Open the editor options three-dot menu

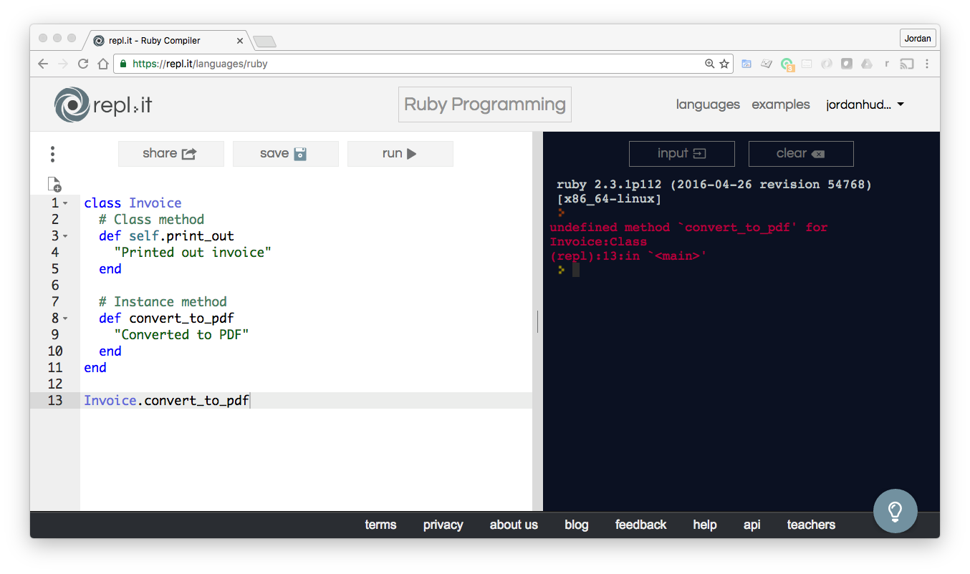[x=52, y=153]
